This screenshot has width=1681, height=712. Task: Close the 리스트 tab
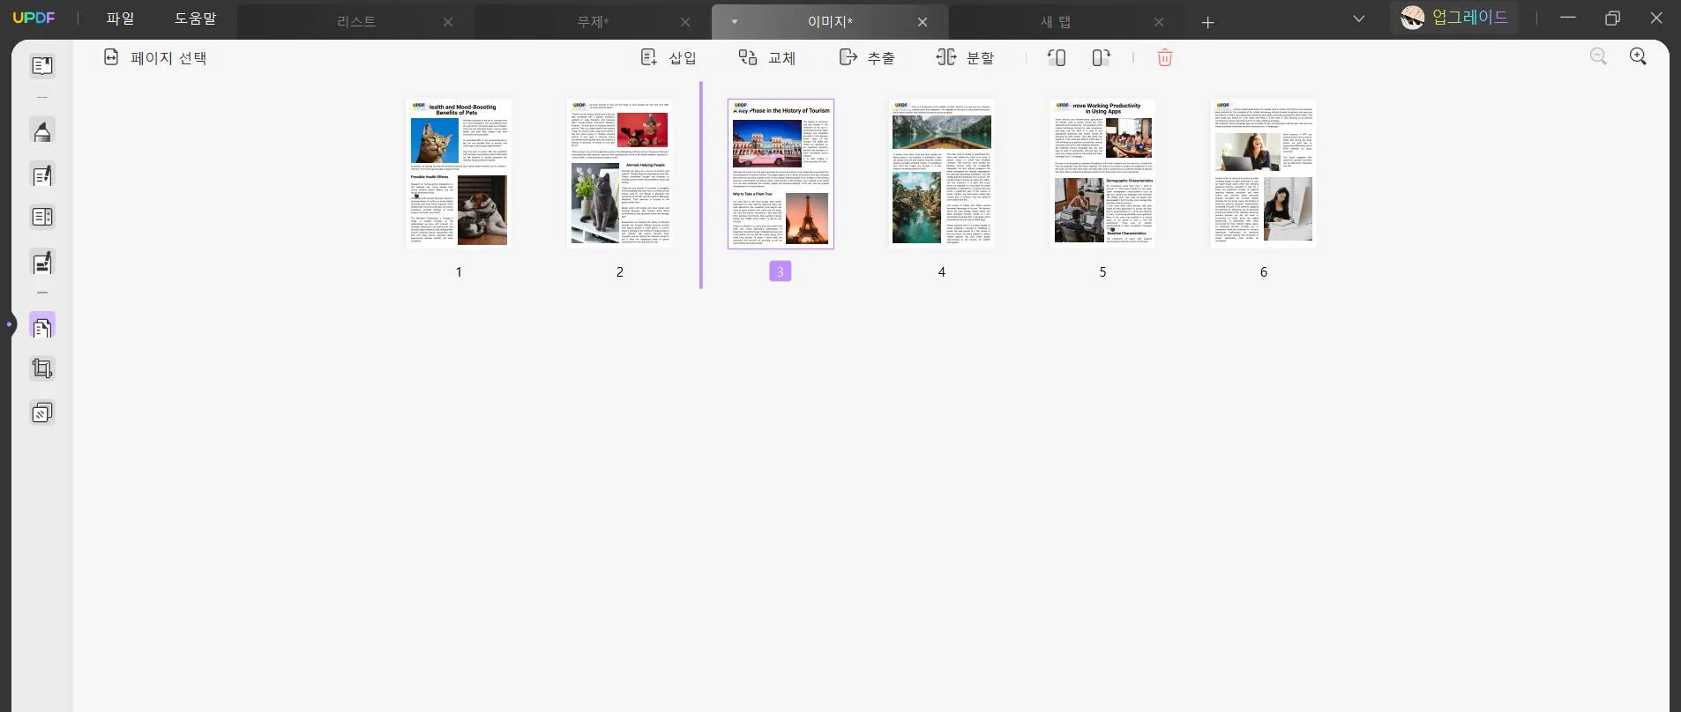tap(448, 22)
